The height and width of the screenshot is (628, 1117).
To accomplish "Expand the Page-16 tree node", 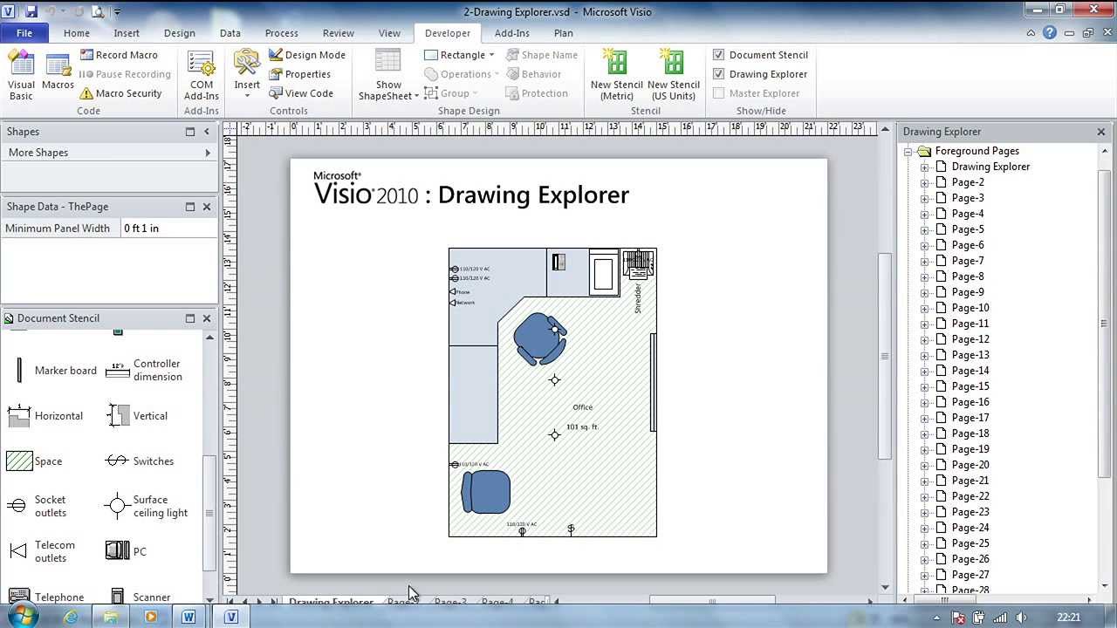I will tap(924, 402).
